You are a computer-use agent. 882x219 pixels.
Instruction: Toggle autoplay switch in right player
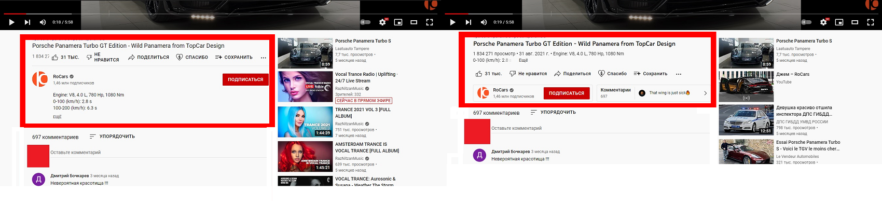(x=807, y=22)
